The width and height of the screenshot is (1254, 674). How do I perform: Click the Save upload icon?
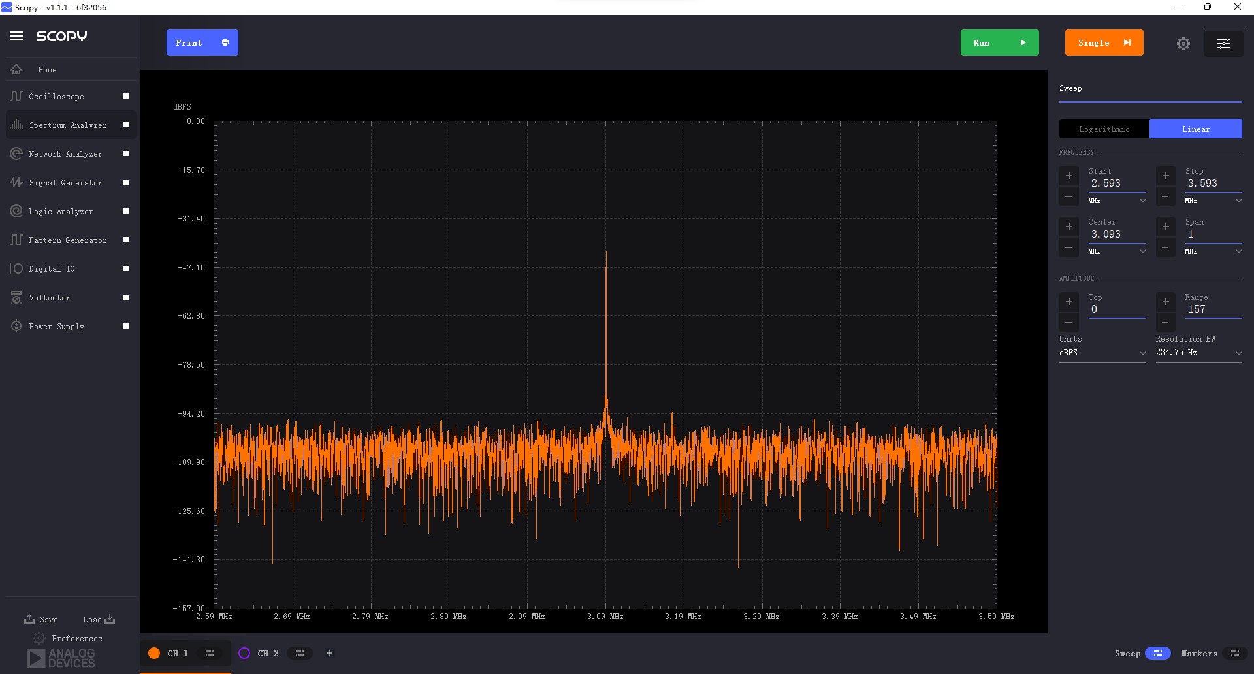pyautogui.click(x=29, y=618)
